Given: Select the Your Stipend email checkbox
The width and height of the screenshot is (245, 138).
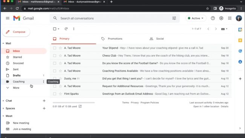Looking at the screenshot, I should (x=55, y=48).
